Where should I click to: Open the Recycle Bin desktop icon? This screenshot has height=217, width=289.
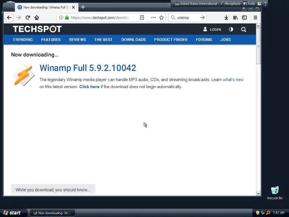275,193
